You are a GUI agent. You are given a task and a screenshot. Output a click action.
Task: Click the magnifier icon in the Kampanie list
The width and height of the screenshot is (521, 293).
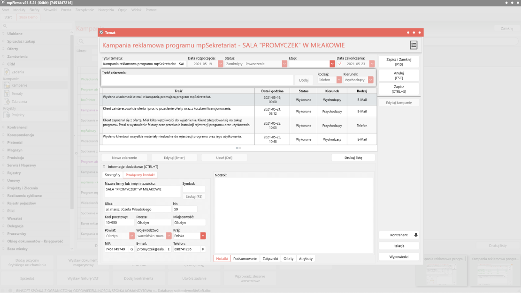point(81,41)
